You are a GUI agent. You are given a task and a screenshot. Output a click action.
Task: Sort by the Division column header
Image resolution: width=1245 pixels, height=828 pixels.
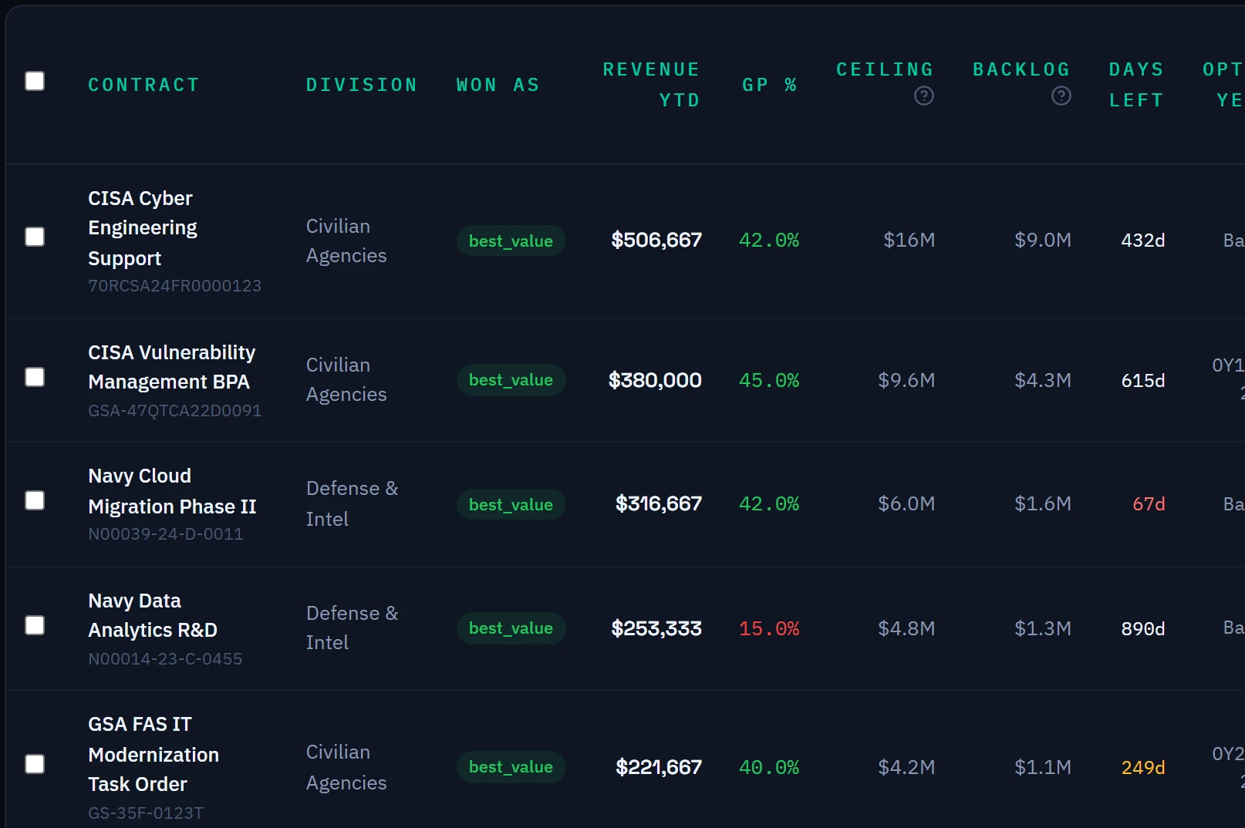pyautogui.click(x=361, y=85)
